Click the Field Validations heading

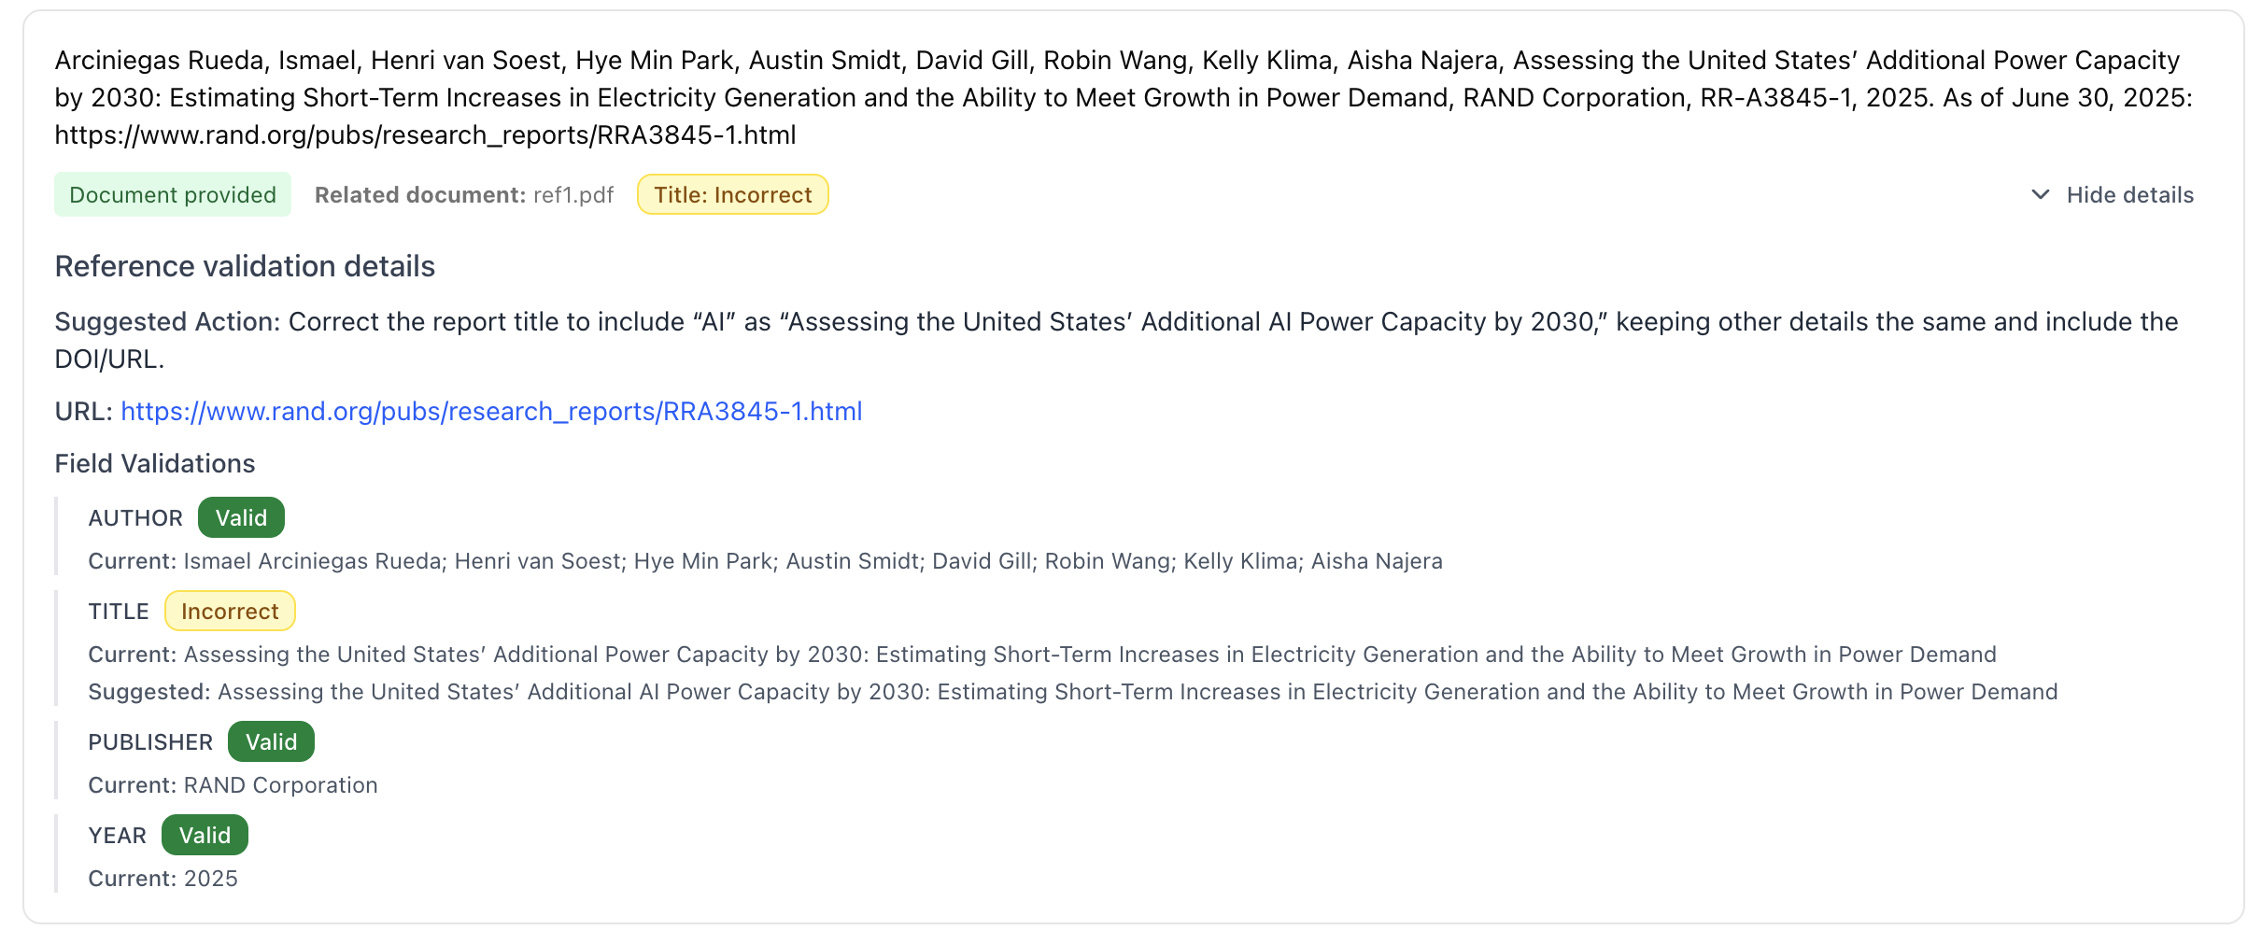pos(155,463)
